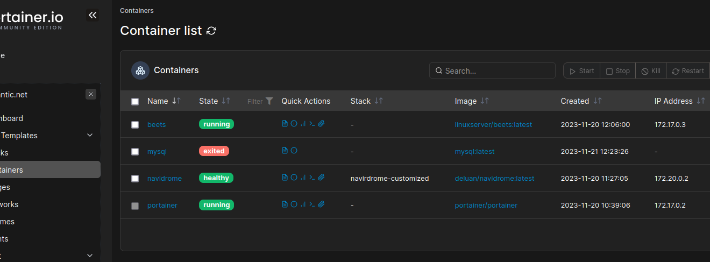Attach to the beets container via the paperclip

(x=321, y=123)
